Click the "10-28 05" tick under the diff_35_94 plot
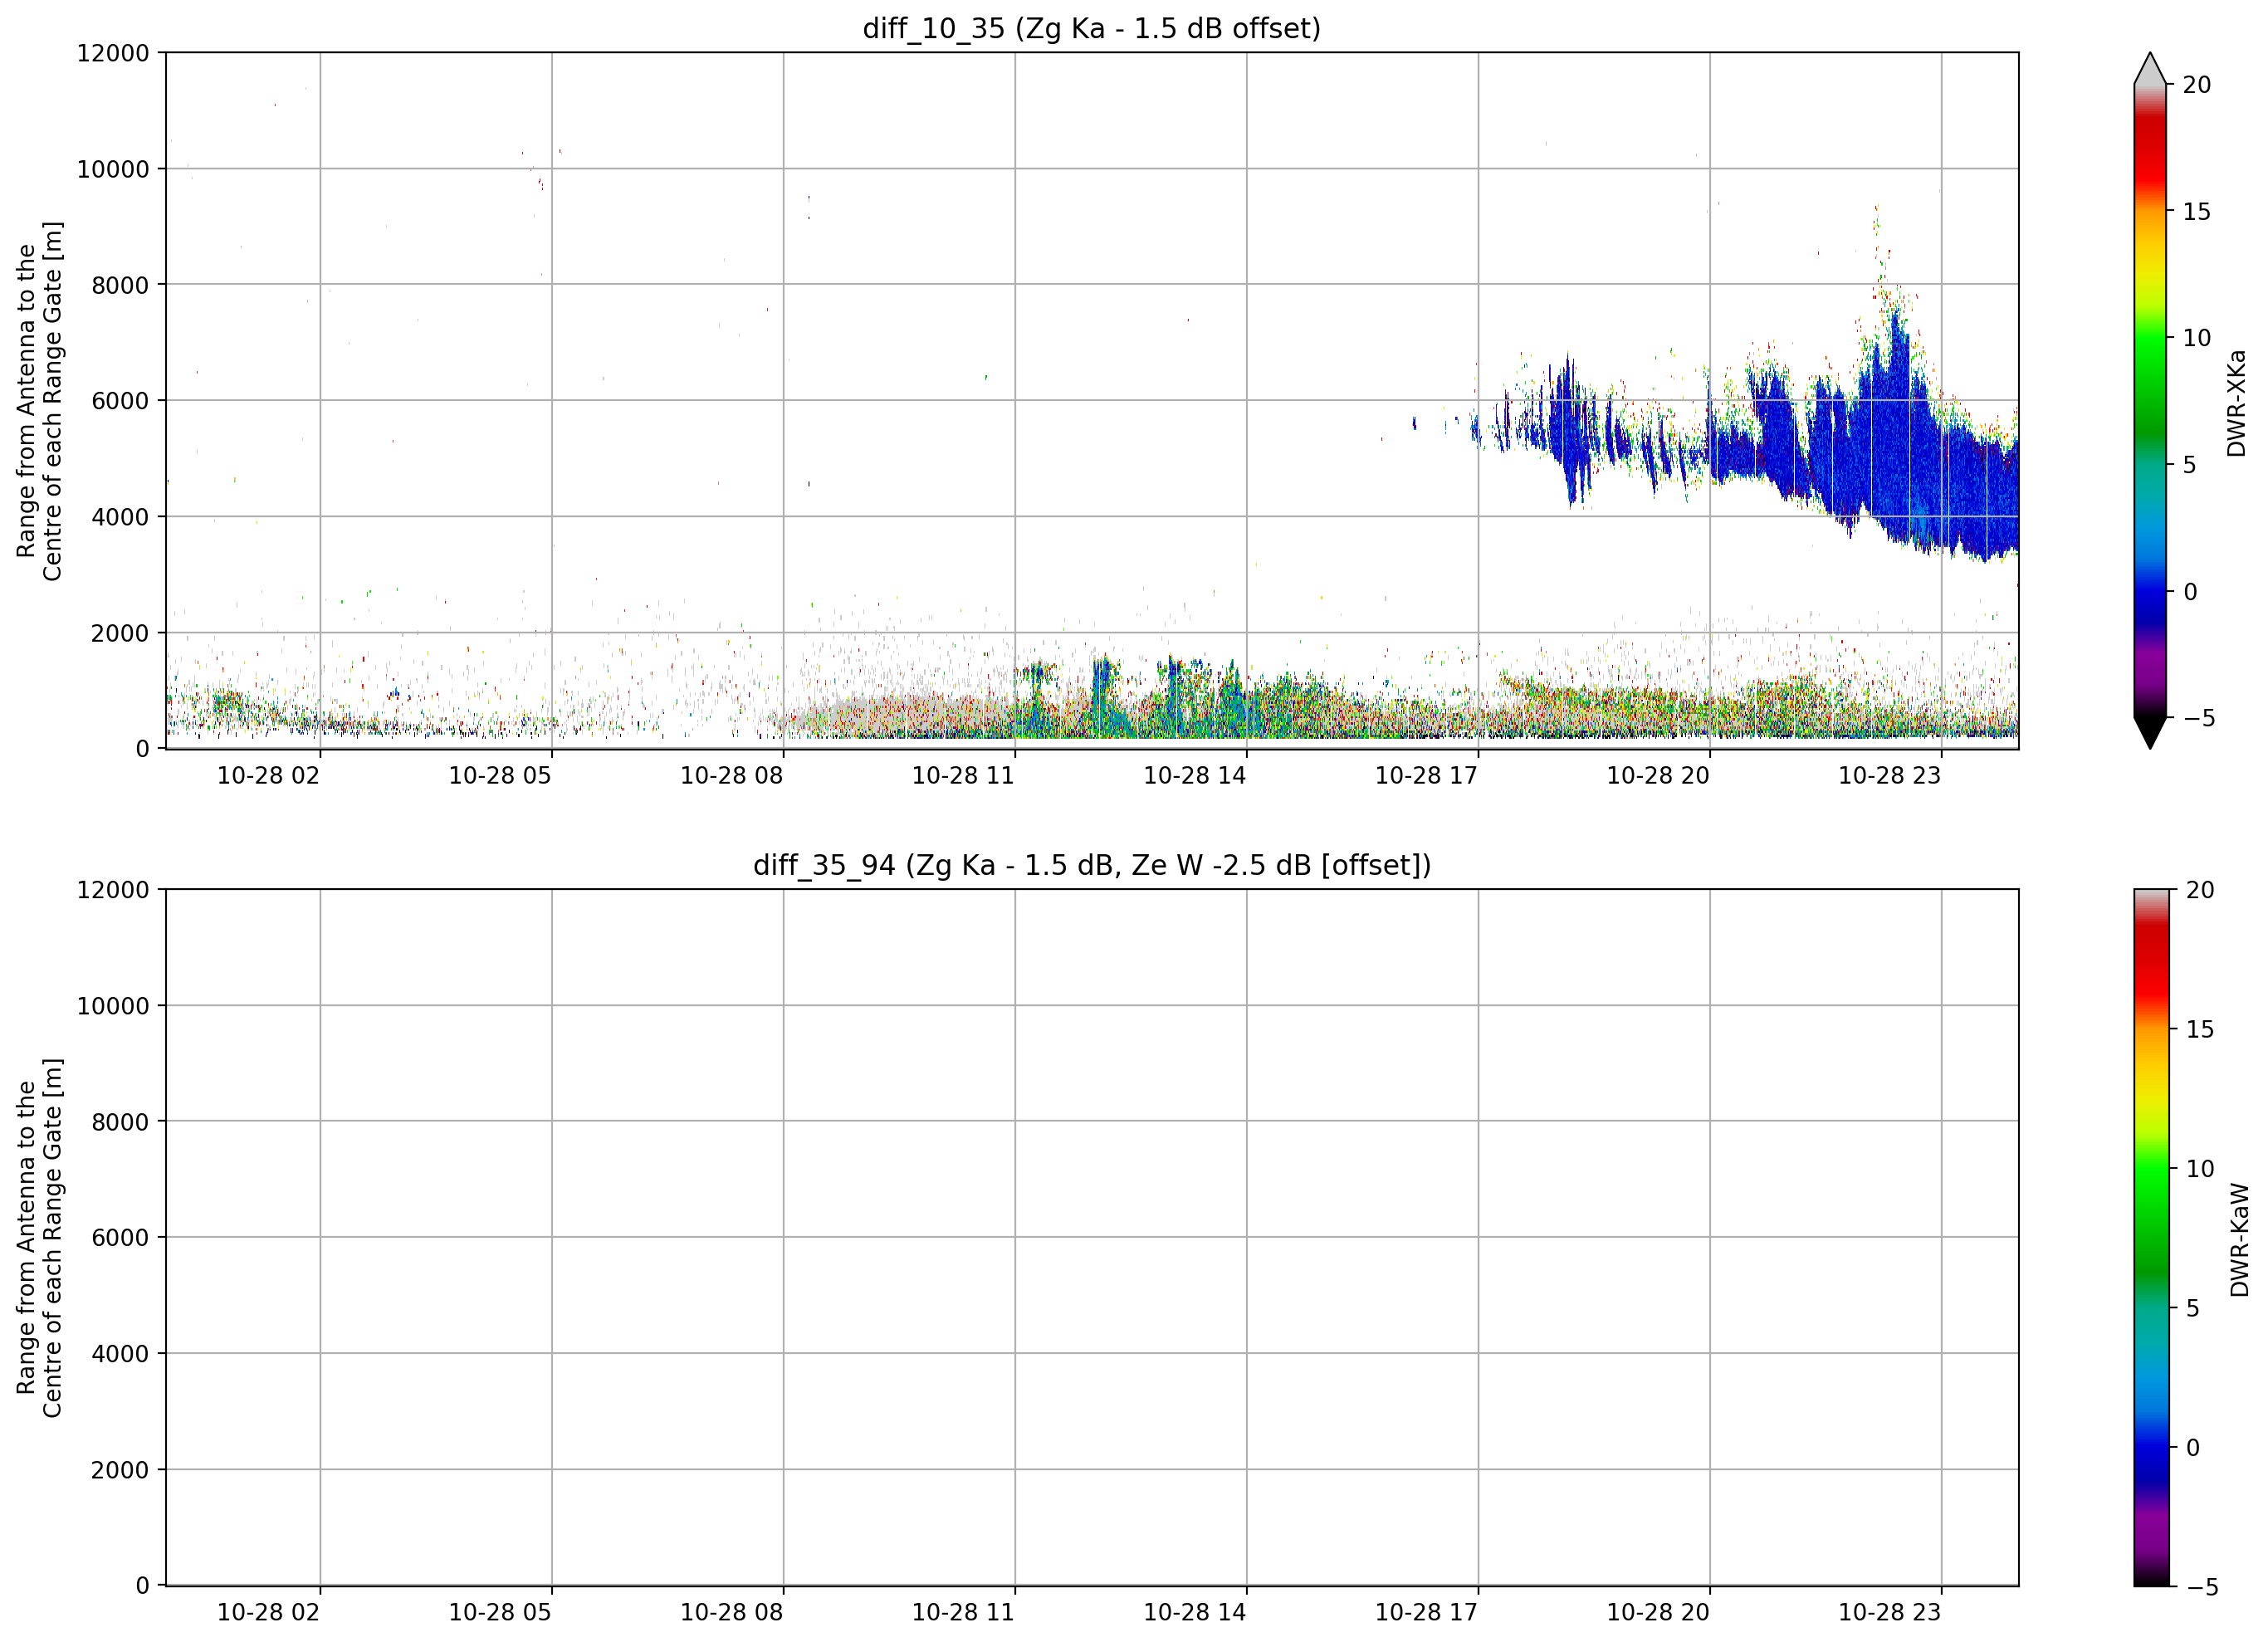This screenshot has height=1642, width=2268. pos(500,1612)
